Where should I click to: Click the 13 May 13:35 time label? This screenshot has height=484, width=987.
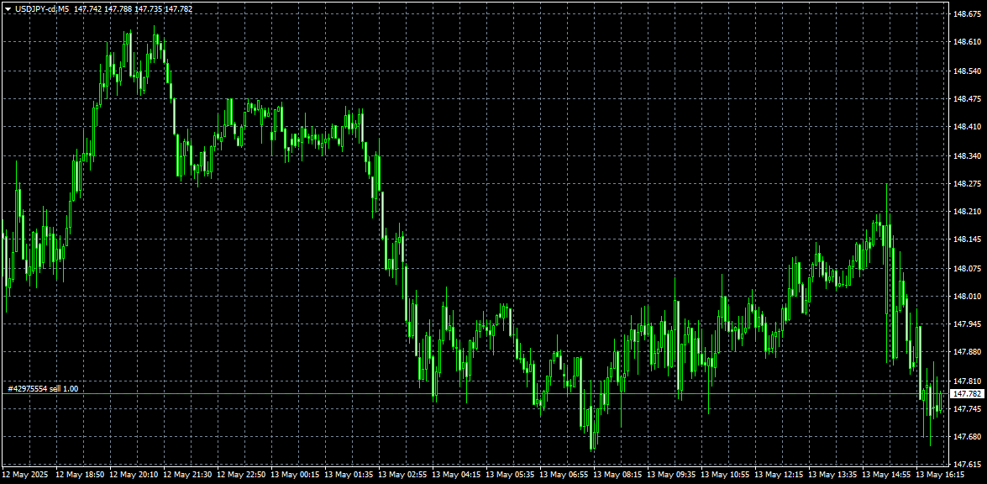832,474
